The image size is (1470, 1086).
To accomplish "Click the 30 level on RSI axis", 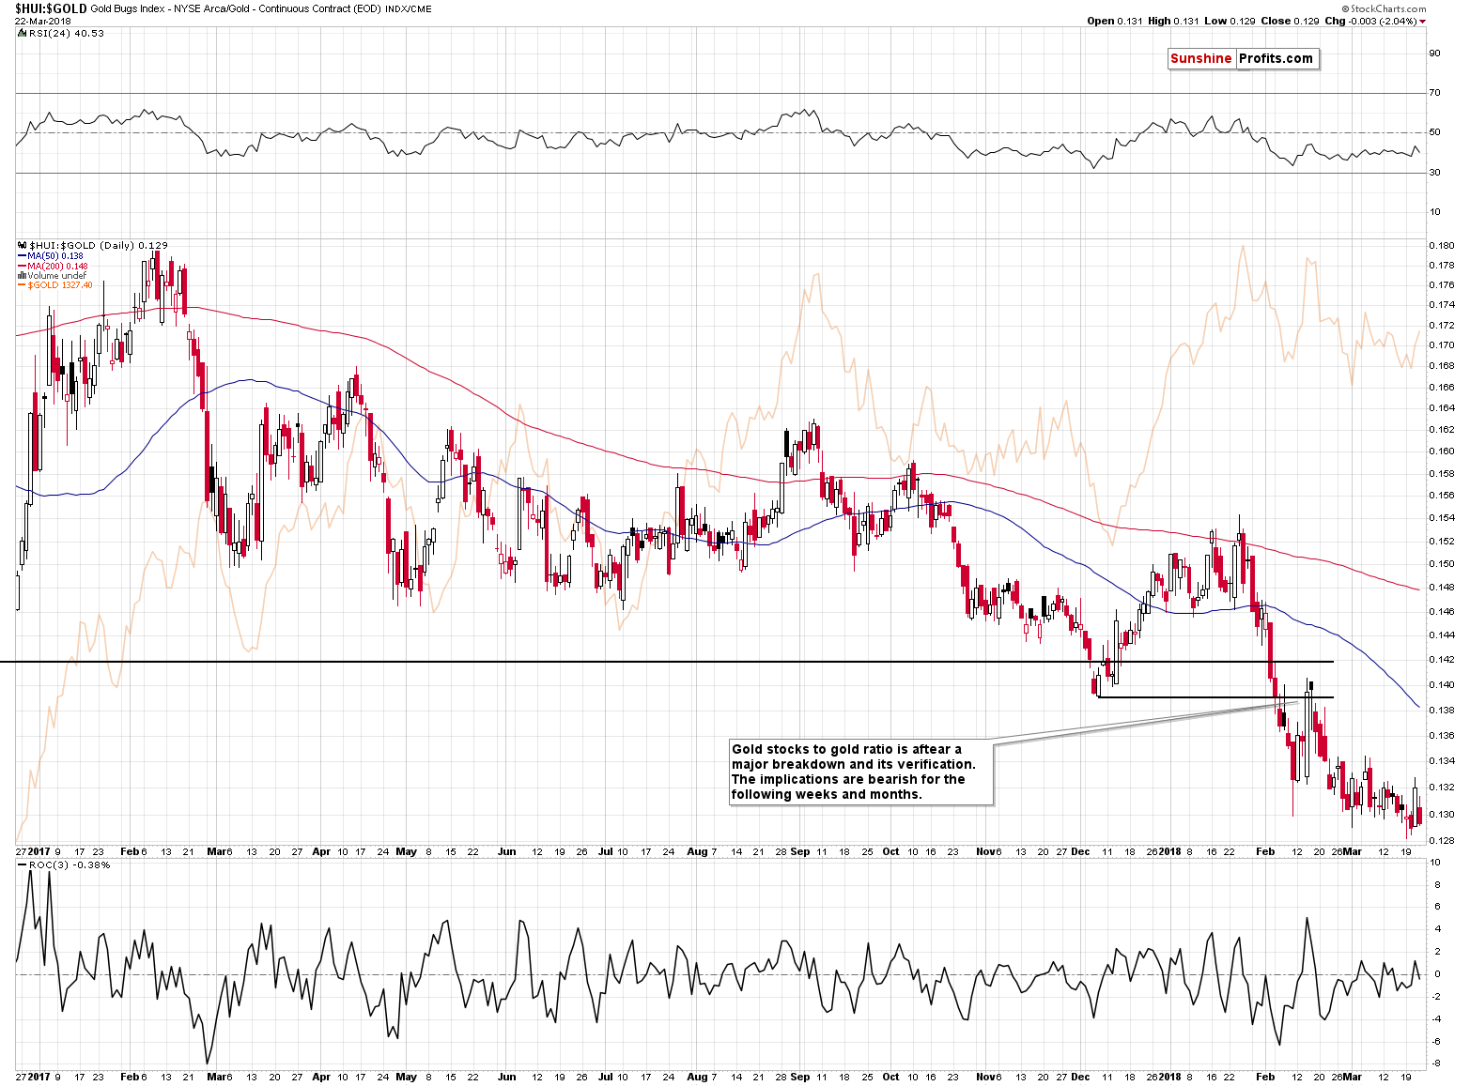I will (1434, 172).
